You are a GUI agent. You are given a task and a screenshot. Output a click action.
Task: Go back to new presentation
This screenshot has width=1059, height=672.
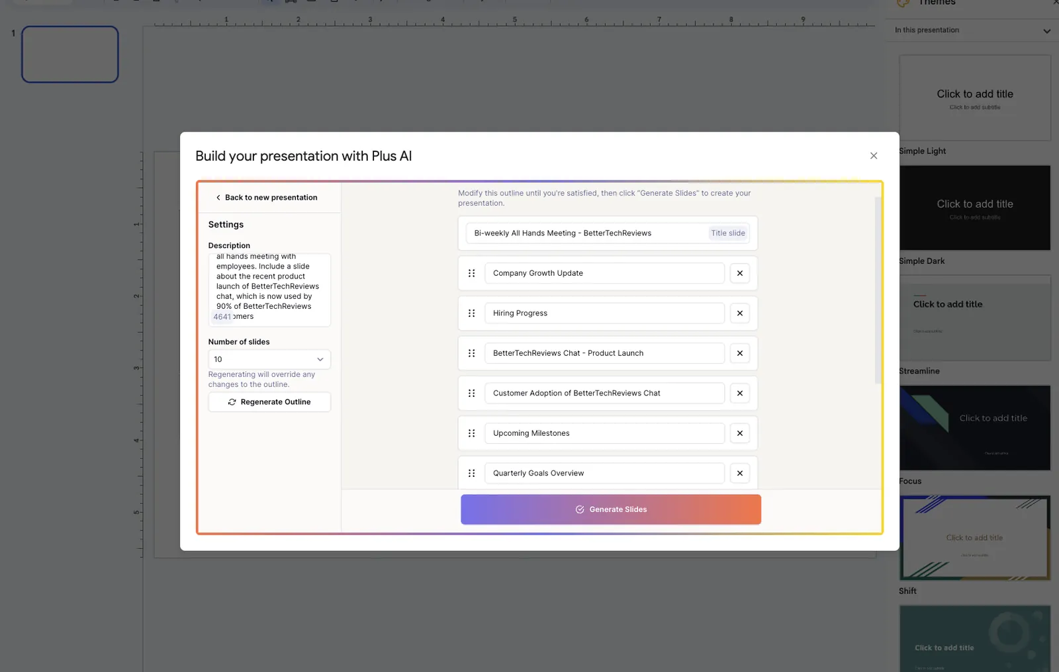(x=266, y=198)
